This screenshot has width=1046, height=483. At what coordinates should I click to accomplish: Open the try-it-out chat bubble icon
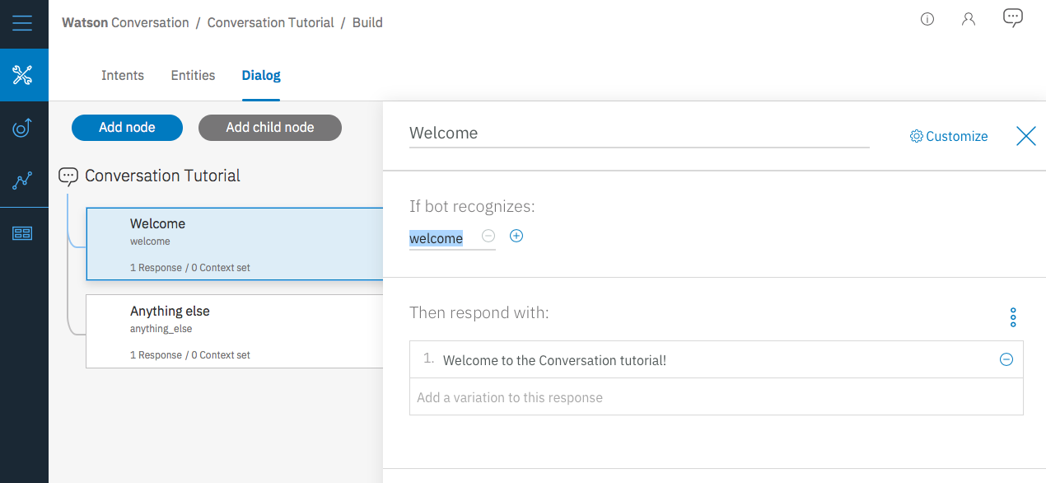(x=1013, y=18)
